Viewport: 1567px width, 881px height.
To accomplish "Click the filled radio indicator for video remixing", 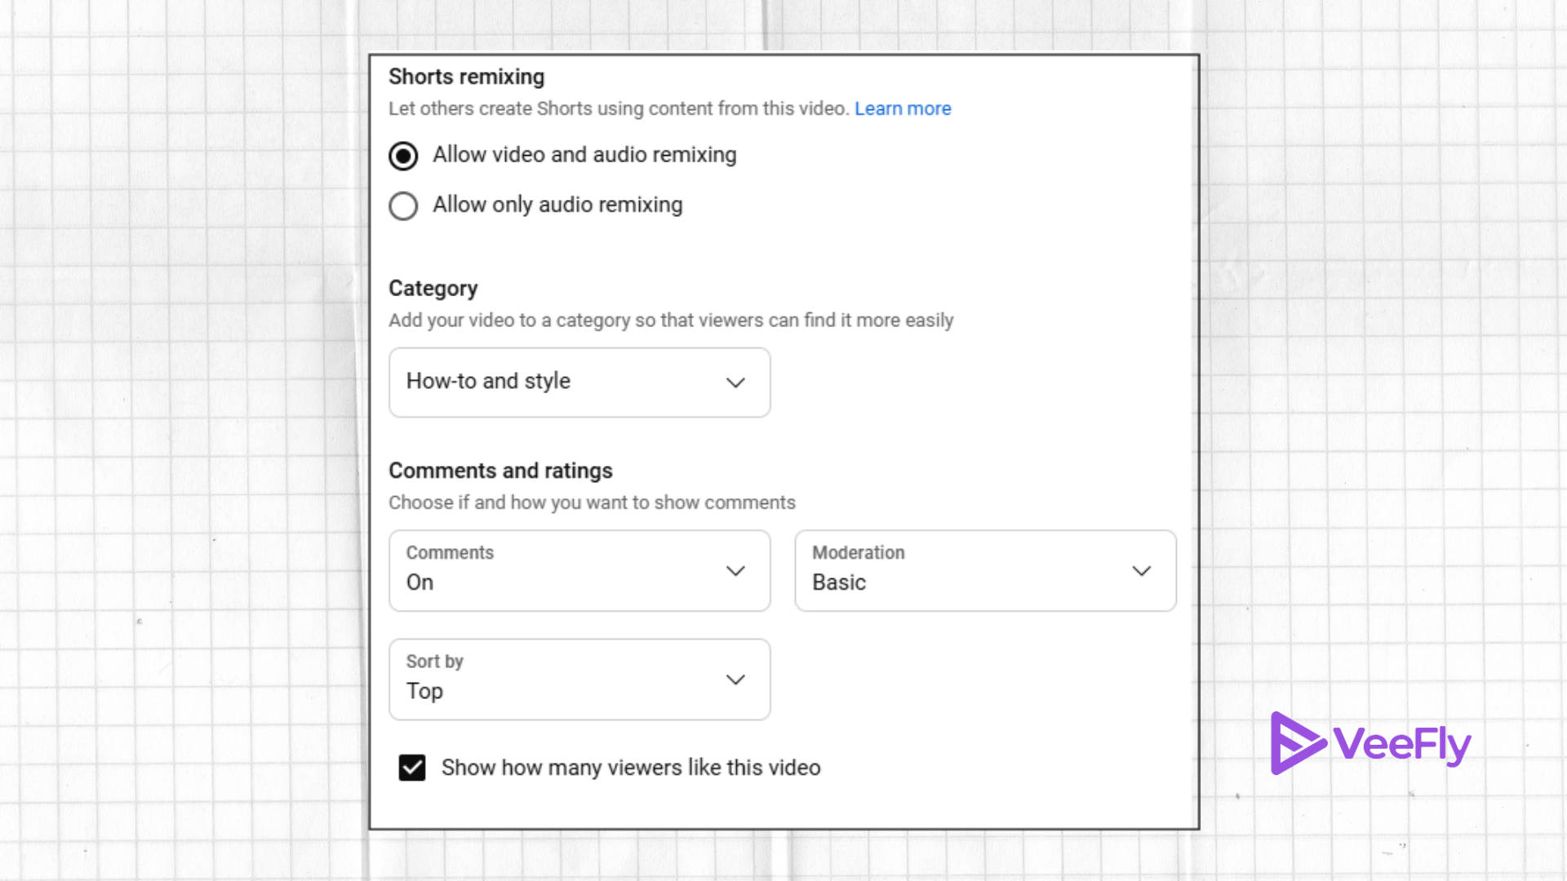I will pyautogui.click(x=403, y=155).
